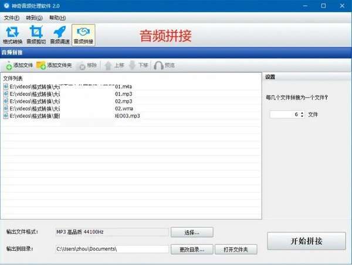Click the file icon of the 01.m4a row
This screenshot has height=265, width=352.
[x=6, y=87]
